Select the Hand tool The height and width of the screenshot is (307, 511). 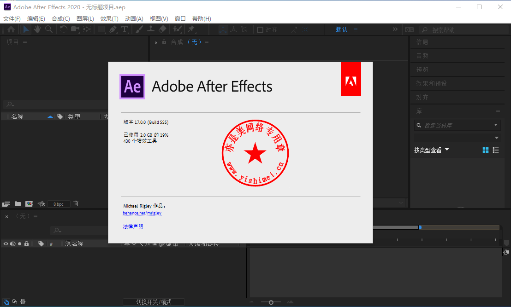point(37,29)
